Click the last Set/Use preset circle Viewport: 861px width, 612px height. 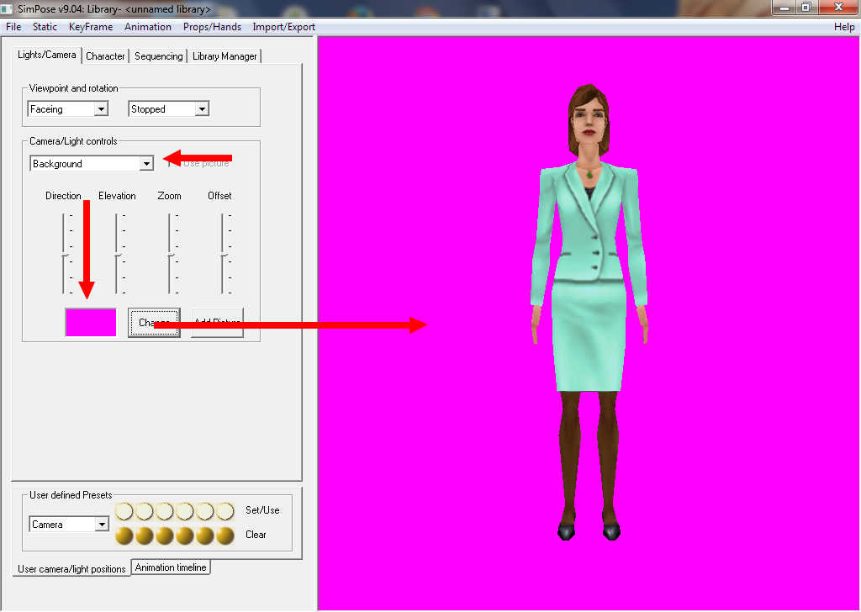225,511
